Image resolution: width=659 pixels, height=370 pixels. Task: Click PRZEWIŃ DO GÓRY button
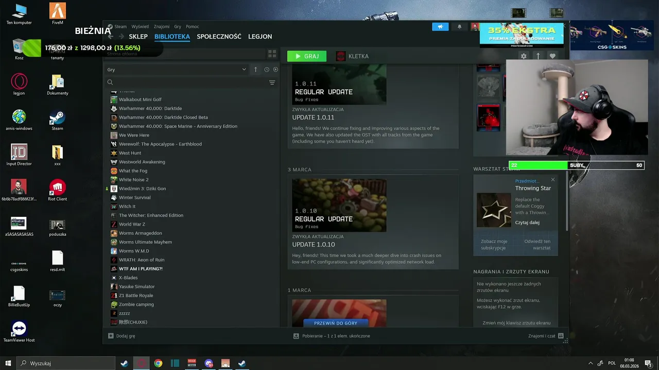pos(336,323)
